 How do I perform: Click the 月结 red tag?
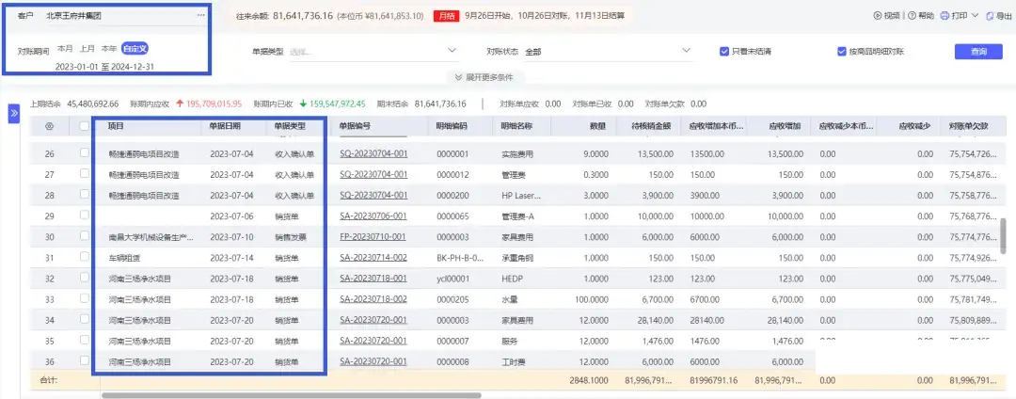coord(447,16)
